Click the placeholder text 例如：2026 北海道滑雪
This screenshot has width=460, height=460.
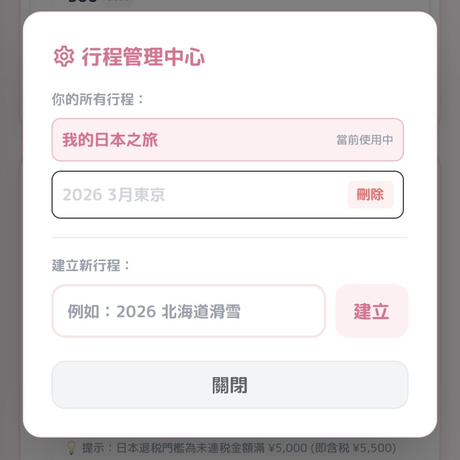click(156, 311)
